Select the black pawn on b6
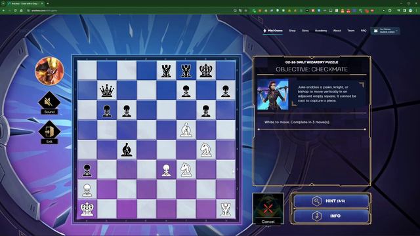Screen dimensions: 420x236 coord(107,111)
